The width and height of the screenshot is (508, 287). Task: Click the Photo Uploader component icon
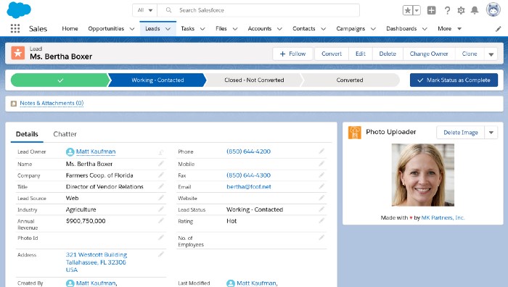354,133
